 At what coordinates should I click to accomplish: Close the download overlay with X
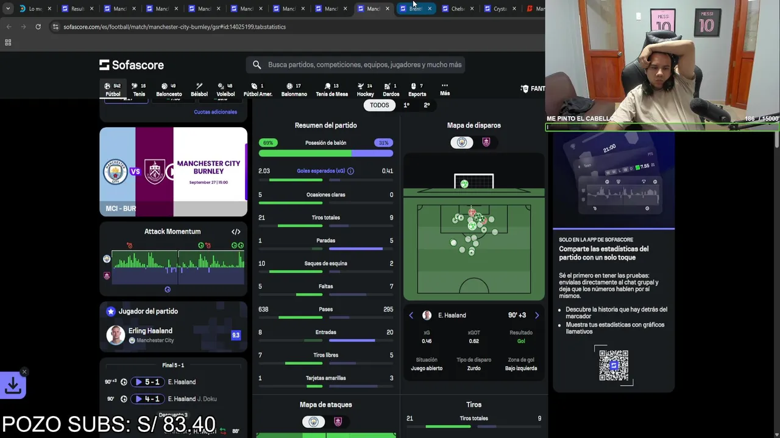[24, 371]
